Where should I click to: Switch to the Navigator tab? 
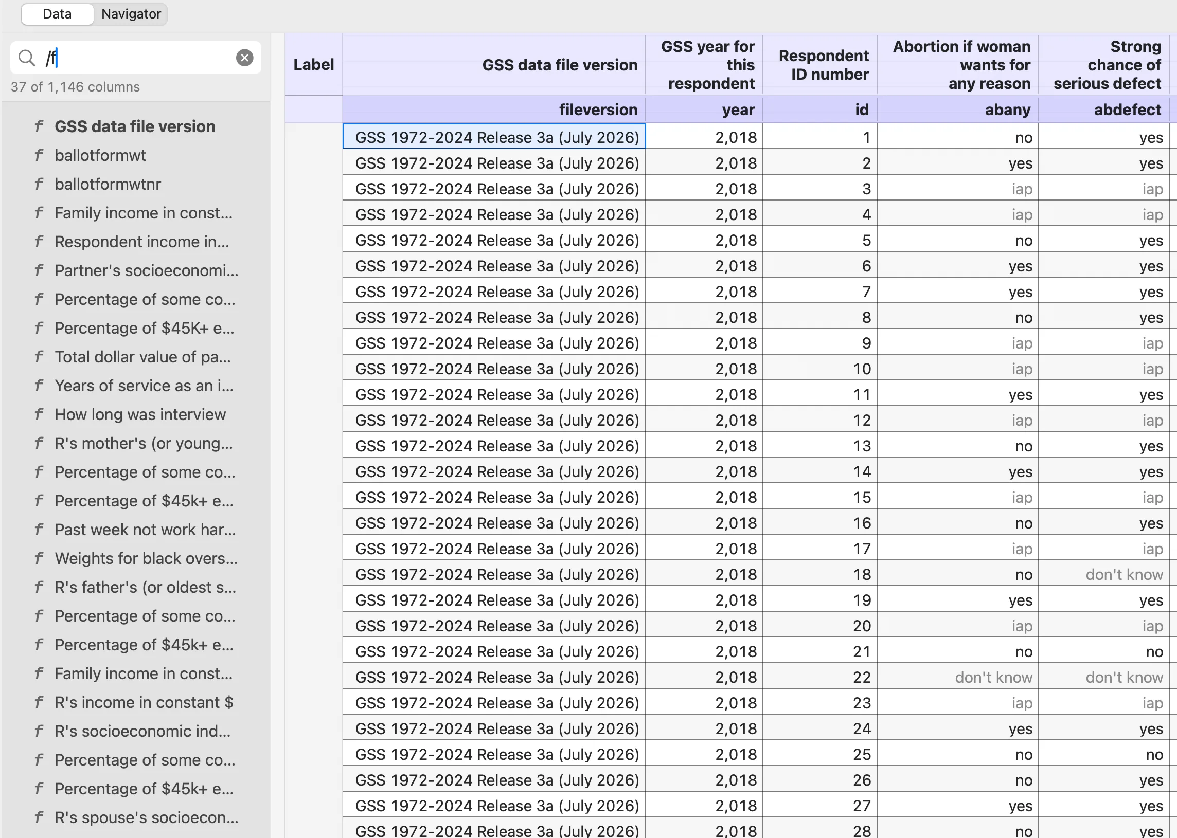(131, 14)
